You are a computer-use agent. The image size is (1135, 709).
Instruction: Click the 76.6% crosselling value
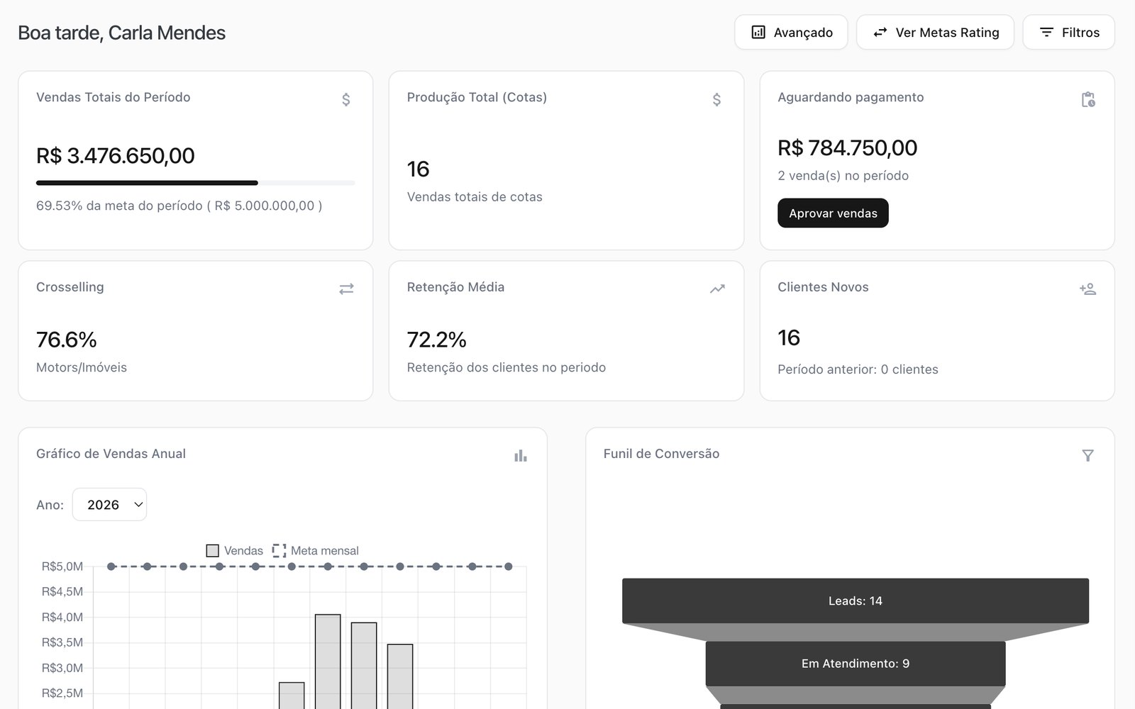(67, 340)
